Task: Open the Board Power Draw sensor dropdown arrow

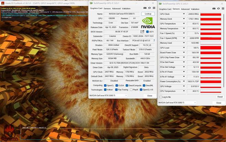Action: pos(184,52)
